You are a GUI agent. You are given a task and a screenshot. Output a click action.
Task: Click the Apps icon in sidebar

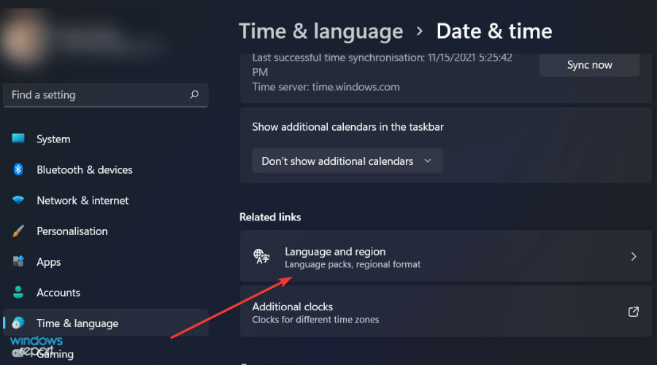(x=18, y=261)
